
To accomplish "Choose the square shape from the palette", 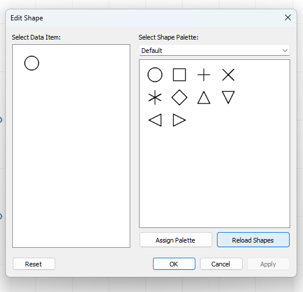I will point(179,75).
